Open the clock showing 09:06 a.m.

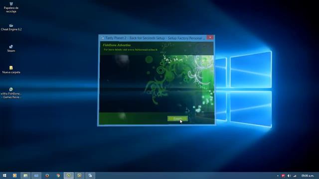click(308, 176)
